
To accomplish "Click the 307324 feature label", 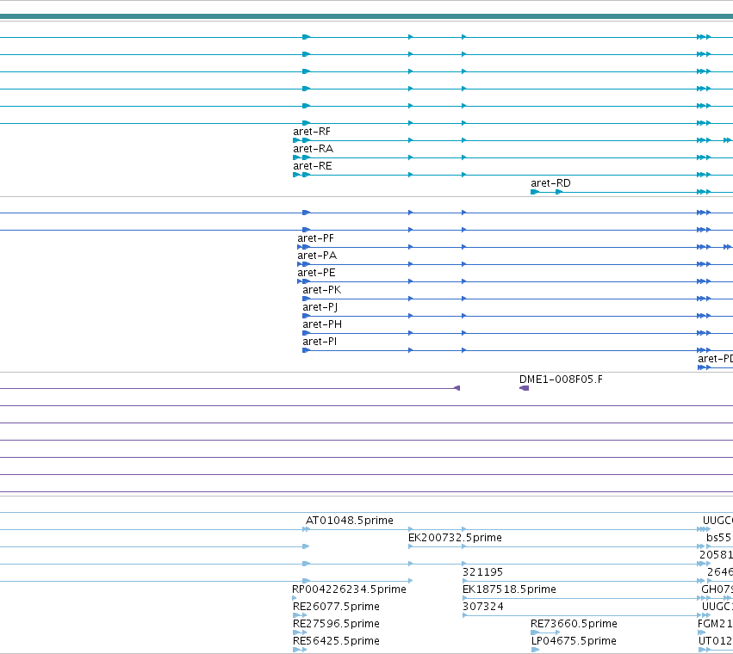I will coord(483,607).
